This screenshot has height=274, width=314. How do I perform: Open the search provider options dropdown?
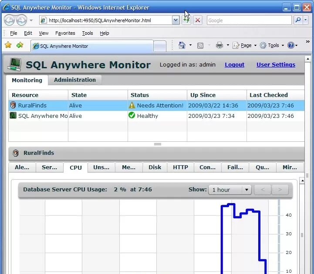pyautogui.click(x=305, y=20)
